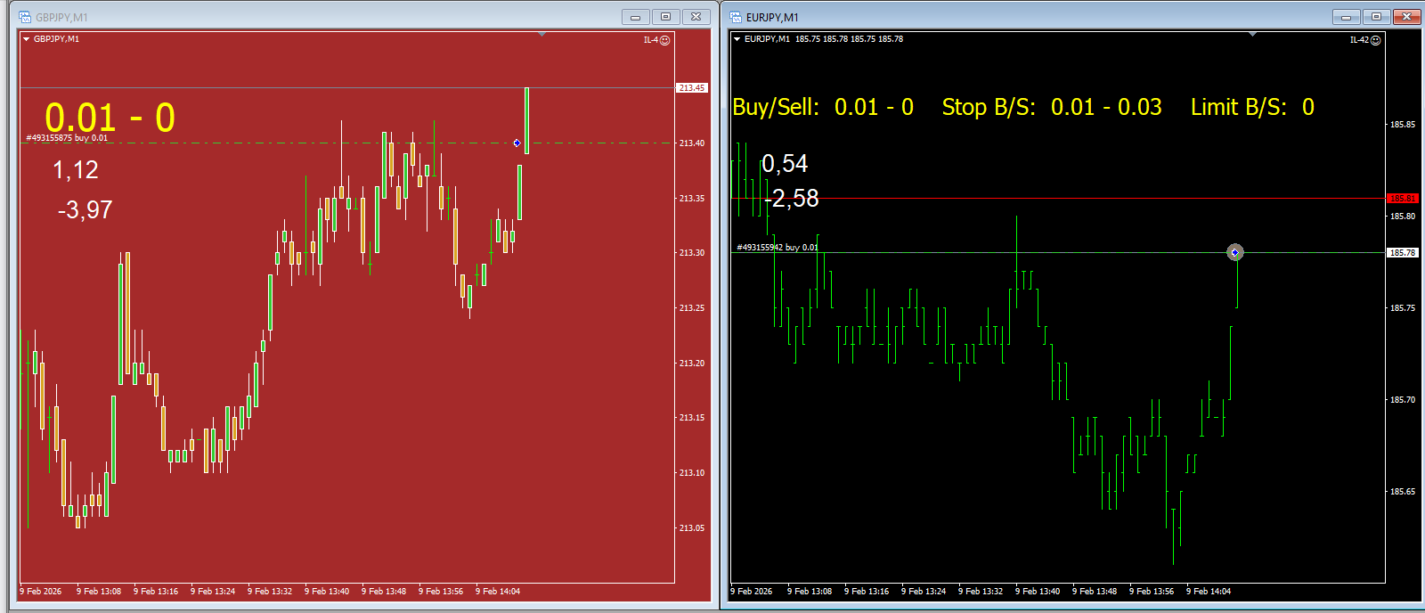The image size is (1425, 613).
Task: Click the EURJPY,M1 window title icon
Action: pos(736,17)
